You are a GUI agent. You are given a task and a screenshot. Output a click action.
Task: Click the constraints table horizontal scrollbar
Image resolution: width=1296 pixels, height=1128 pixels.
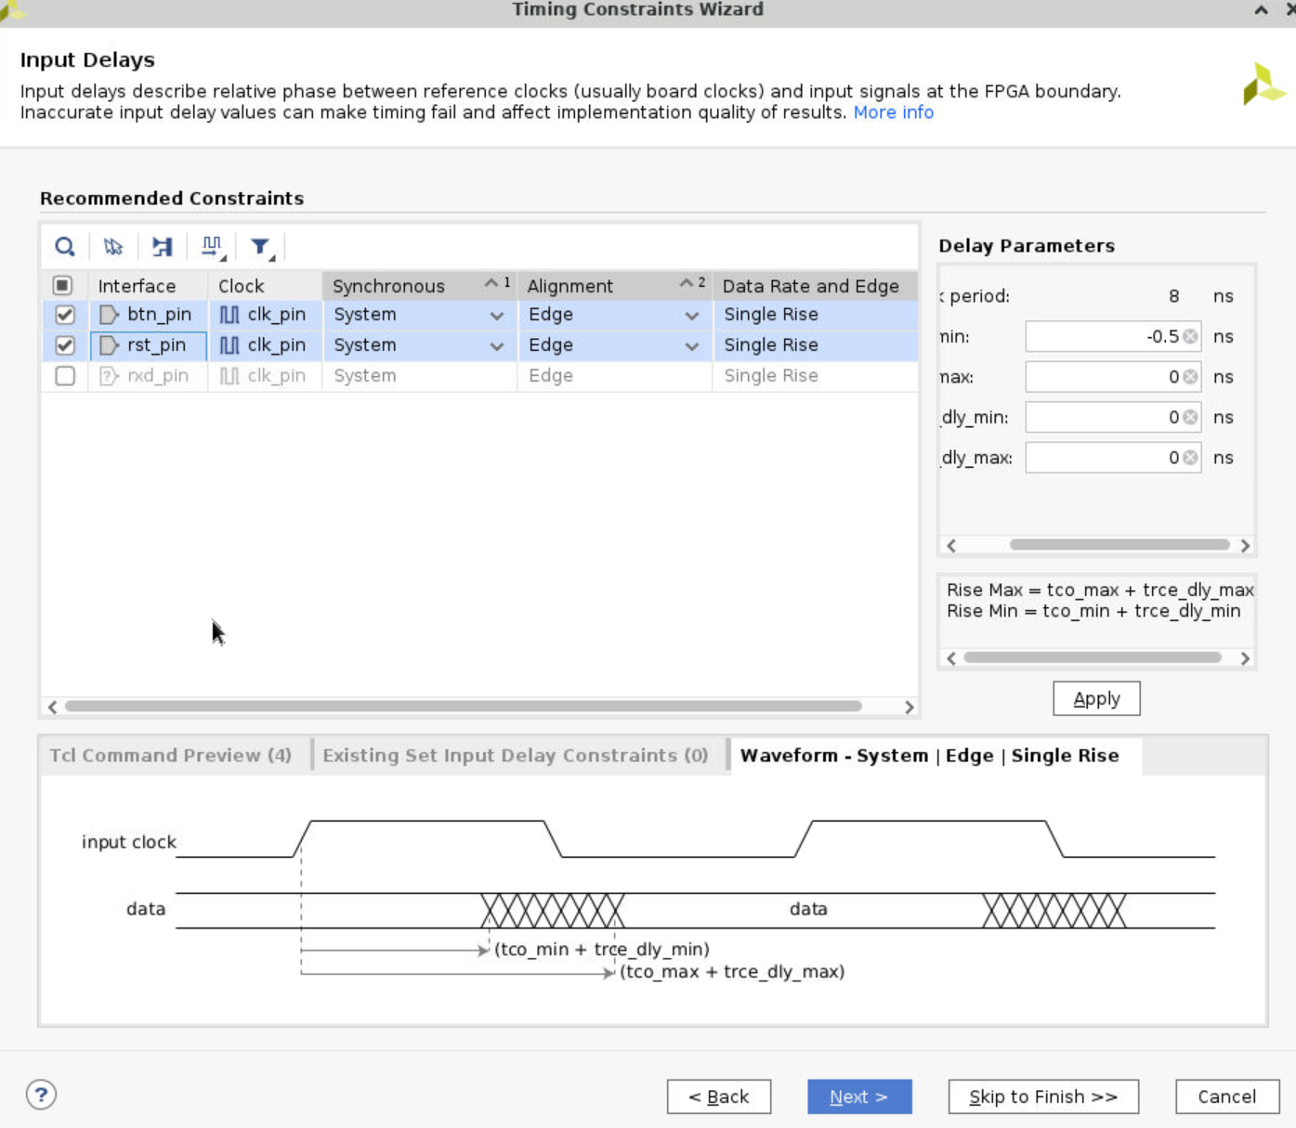click(x=463, y=707)
